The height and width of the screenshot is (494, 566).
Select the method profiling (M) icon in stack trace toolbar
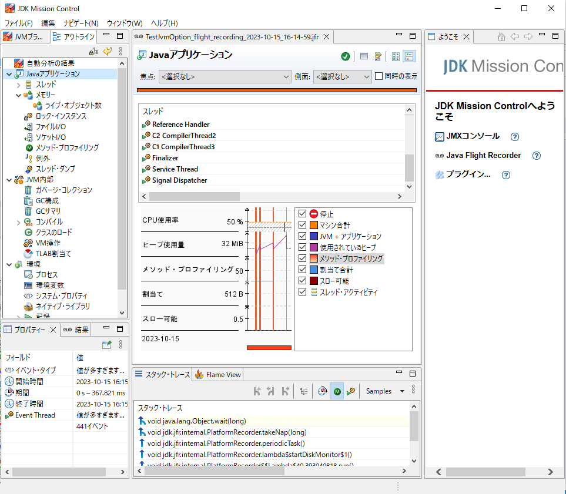point(336,391)
